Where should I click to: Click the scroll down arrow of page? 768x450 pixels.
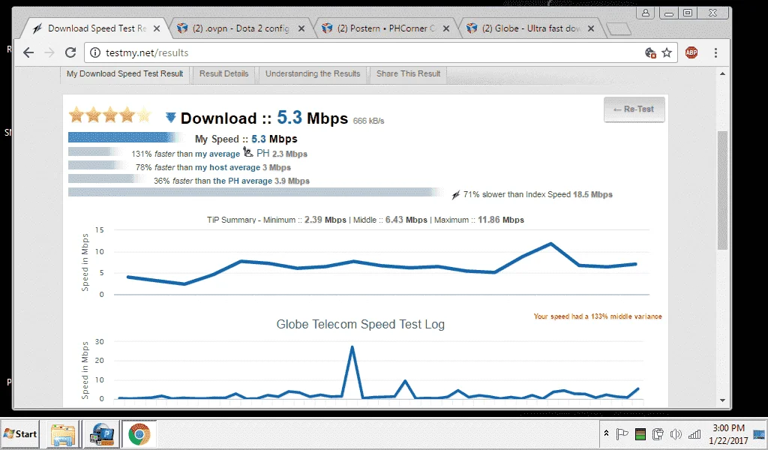pyautogui.click(x=722, y=400)
